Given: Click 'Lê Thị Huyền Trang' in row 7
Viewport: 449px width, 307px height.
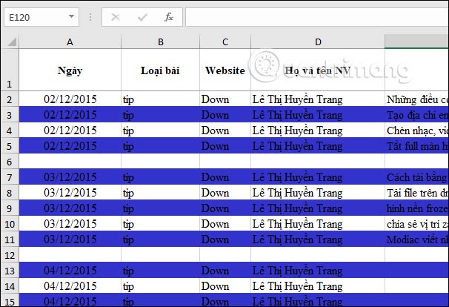Looking at the screenshot, I should click(x=318, y=176).
